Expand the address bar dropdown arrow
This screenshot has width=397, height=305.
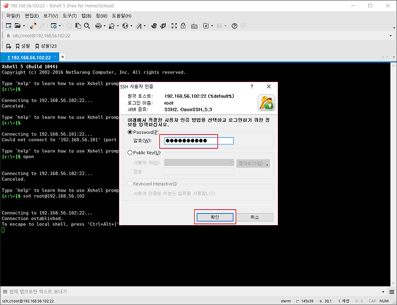point(390,36)
